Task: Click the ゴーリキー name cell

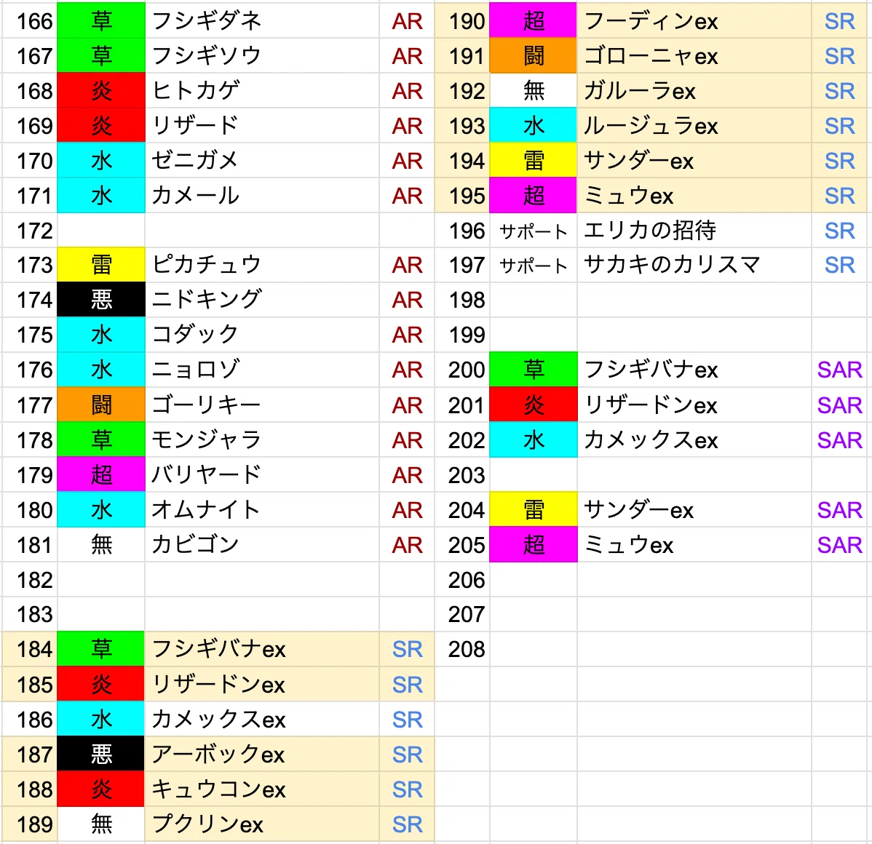Action: [x=262, y=405]
